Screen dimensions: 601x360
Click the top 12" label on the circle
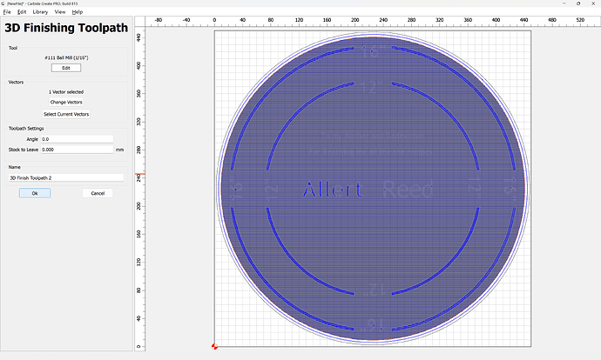coord(373,88)
